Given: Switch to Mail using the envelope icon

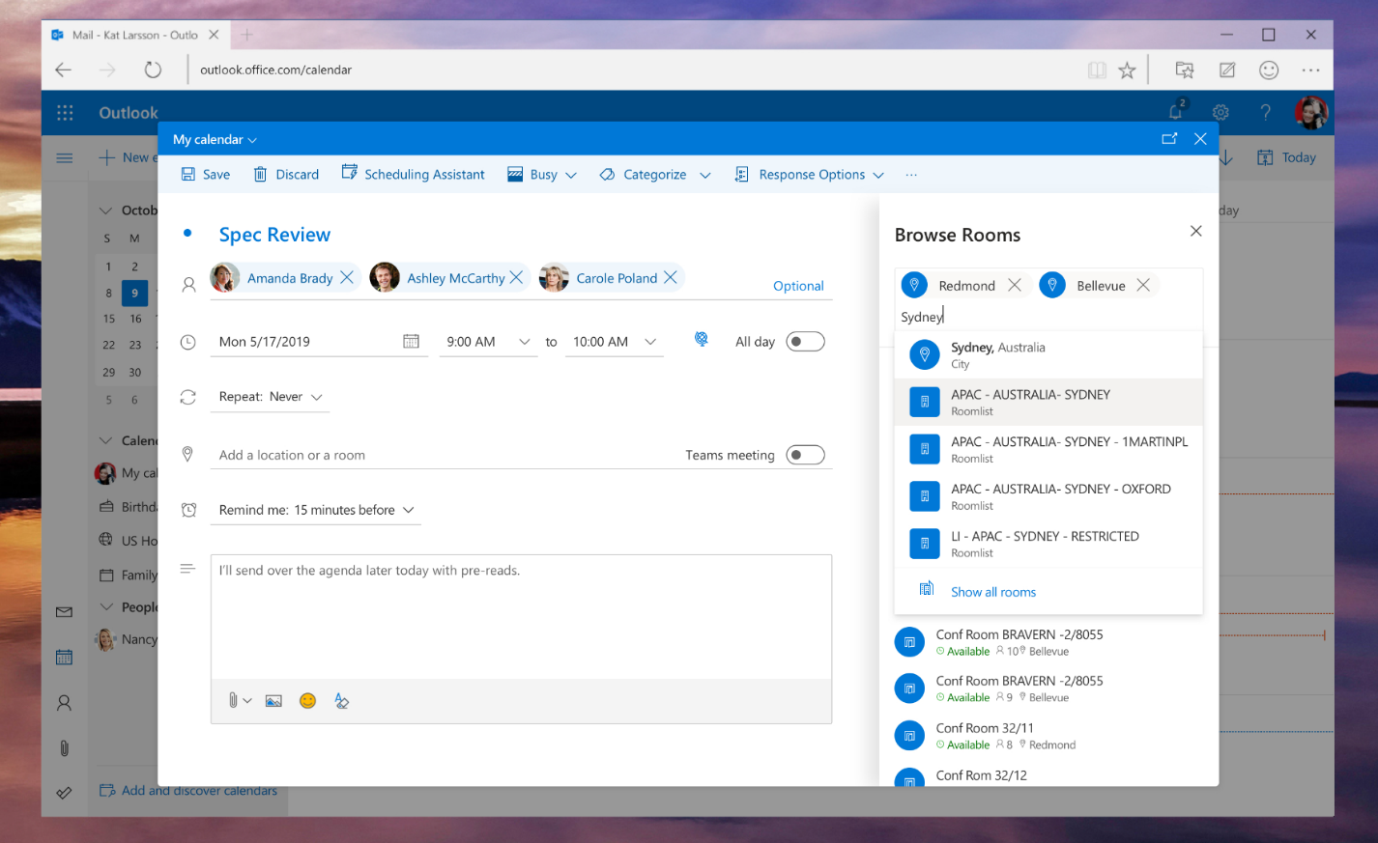Looking at the screenshot, I should point(64,611).
